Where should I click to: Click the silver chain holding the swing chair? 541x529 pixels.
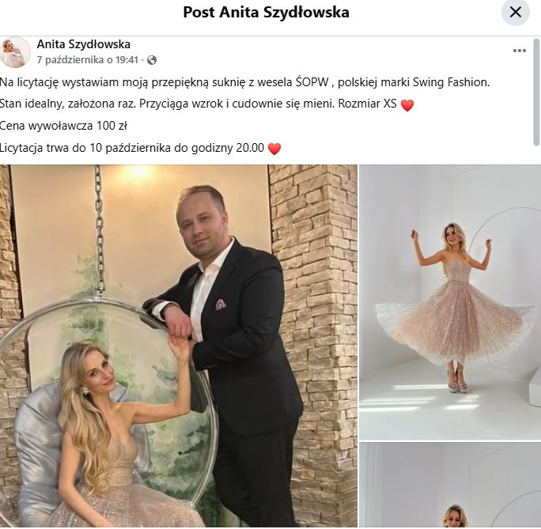[x=100, y=229]
